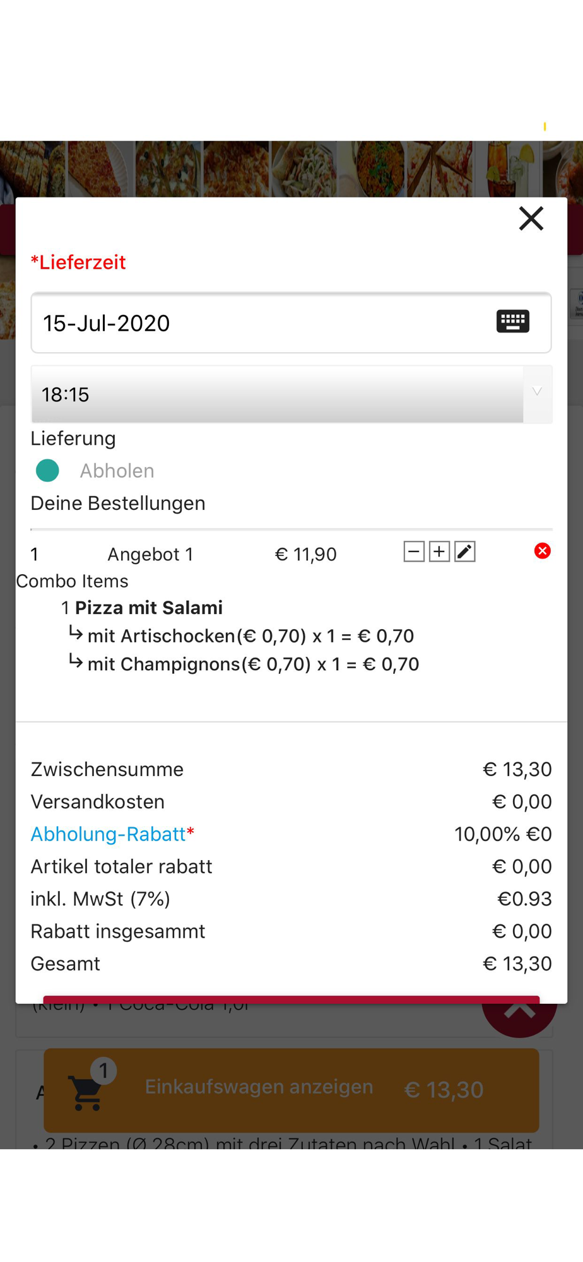Open the 18:15 time dropdown
The width and height of the screenshot is (583, 1262).
pos(278,394)
